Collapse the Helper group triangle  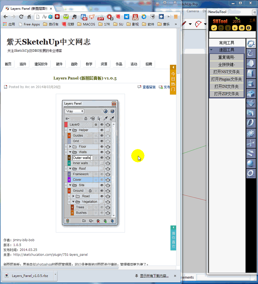coord(70,130)
